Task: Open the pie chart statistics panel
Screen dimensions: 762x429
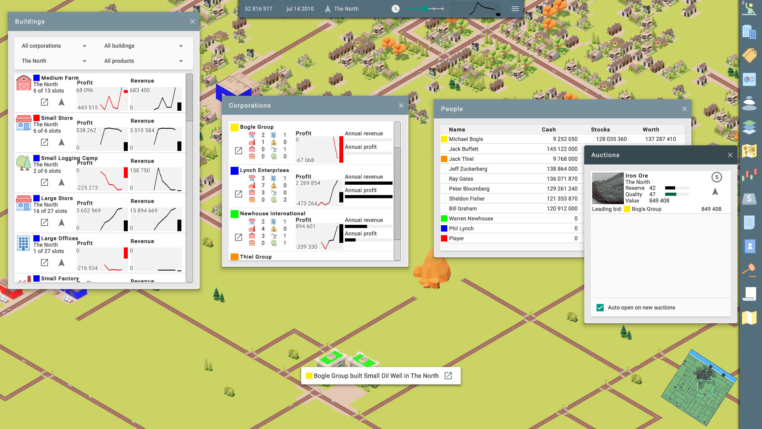Action: [750, 79]
